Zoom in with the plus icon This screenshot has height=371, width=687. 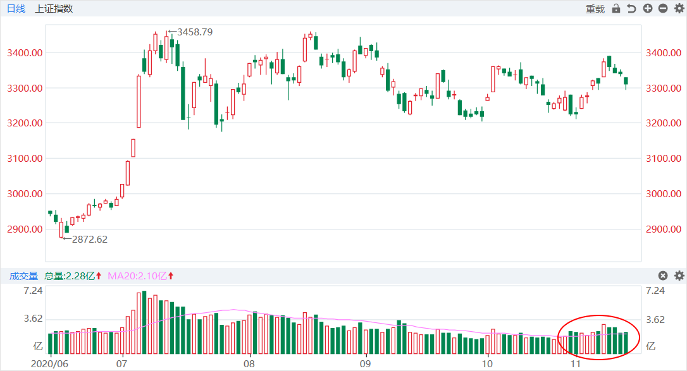pyautogui.click(x=647, y=9)
